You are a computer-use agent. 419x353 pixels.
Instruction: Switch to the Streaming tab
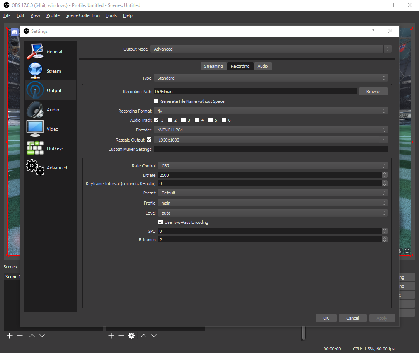coord(213,66)
